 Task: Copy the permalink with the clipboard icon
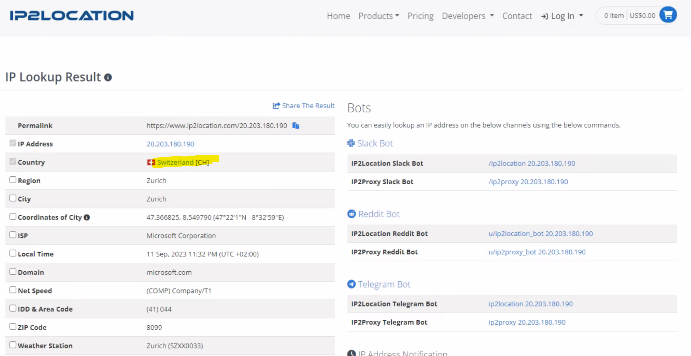pos(296,125)
